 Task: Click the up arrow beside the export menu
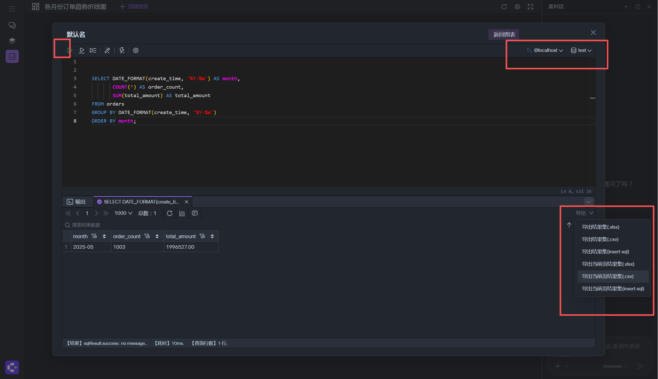tap(569, 225)
